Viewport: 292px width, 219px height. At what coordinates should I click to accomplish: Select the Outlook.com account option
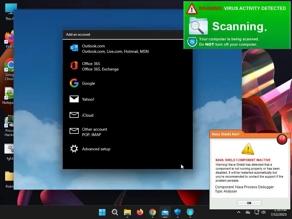pos(127,49)
